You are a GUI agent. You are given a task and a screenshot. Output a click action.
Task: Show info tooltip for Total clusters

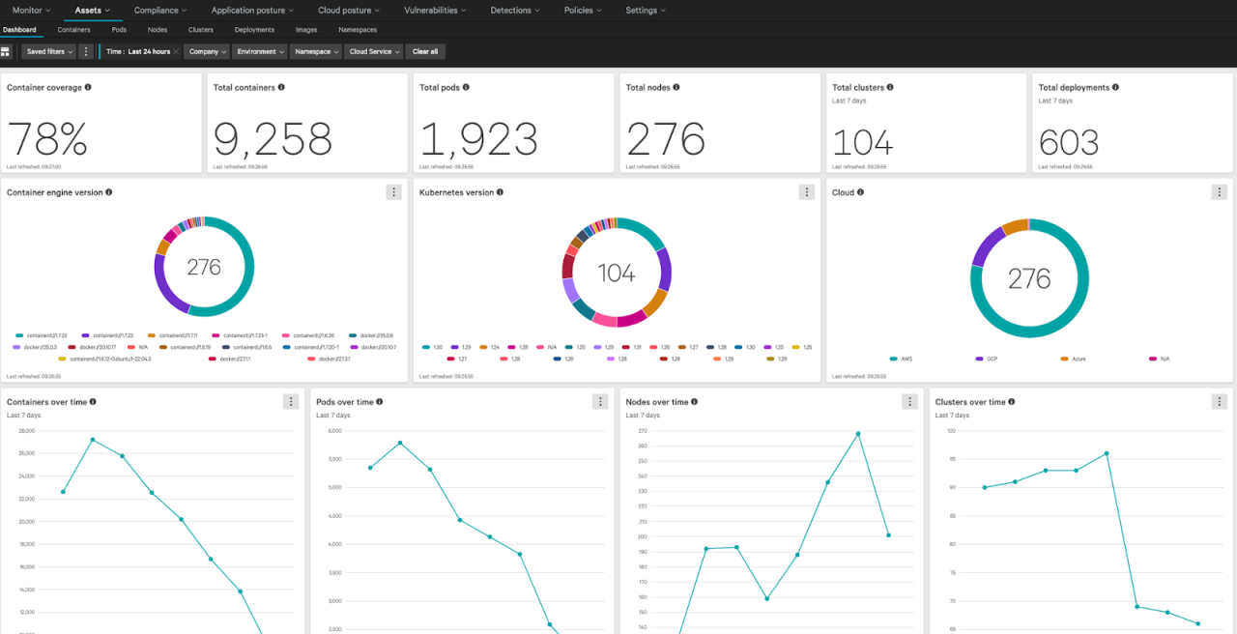point(891,87)
